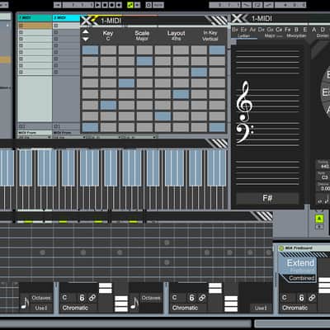Click the right segment of the bottom scrollbar
The width and height of the screenshot is (330, 330).
[292, 323]
